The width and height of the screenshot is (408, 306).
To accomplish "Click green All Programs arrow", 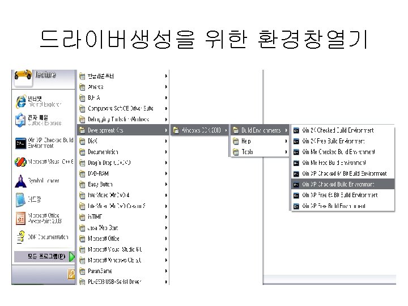I will point(71,257).
